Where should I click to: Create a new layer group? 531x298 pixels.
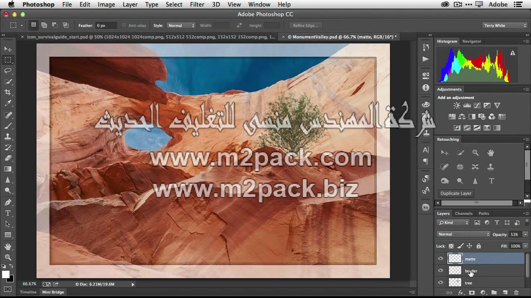(x=494, y=293)
